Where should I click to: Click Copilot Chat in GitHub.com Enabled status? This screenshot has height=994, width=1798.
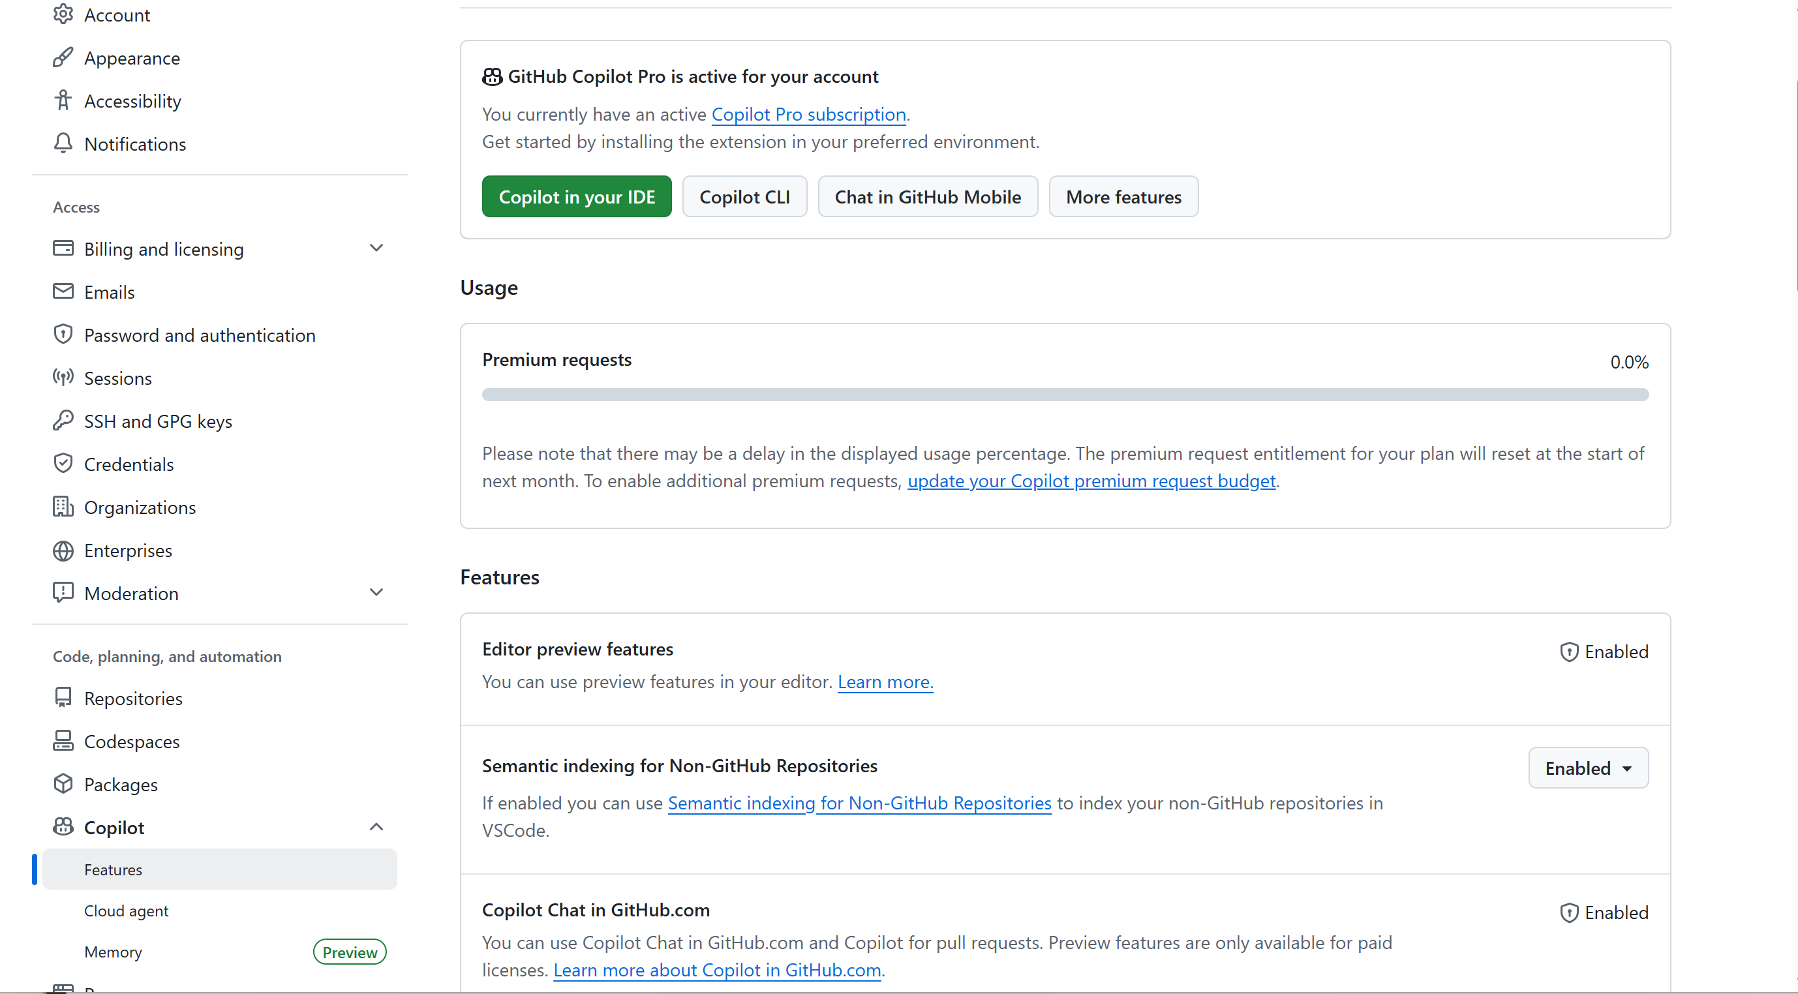(1604, 912)
